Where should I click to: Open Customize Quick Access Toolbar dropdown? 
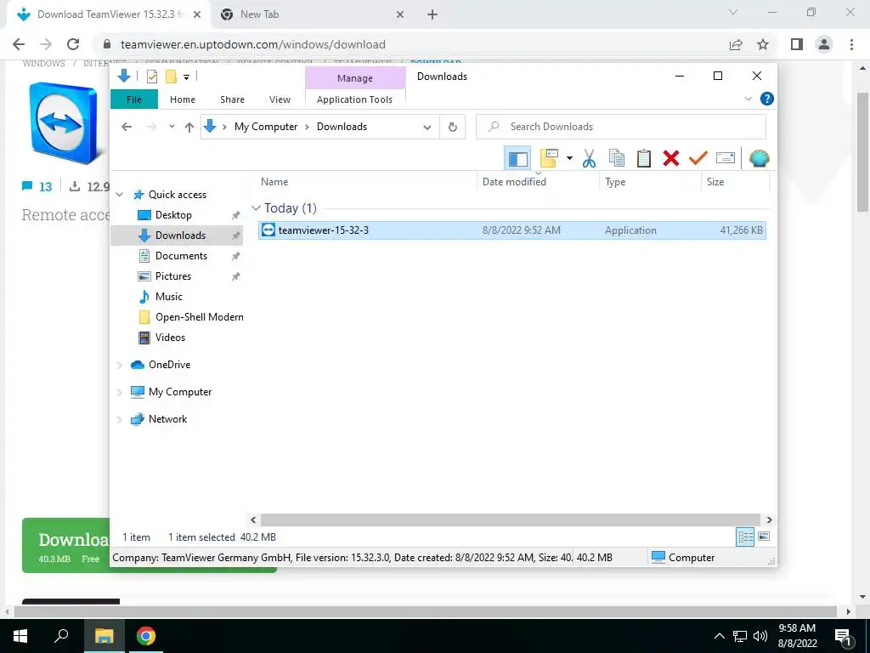186,77
